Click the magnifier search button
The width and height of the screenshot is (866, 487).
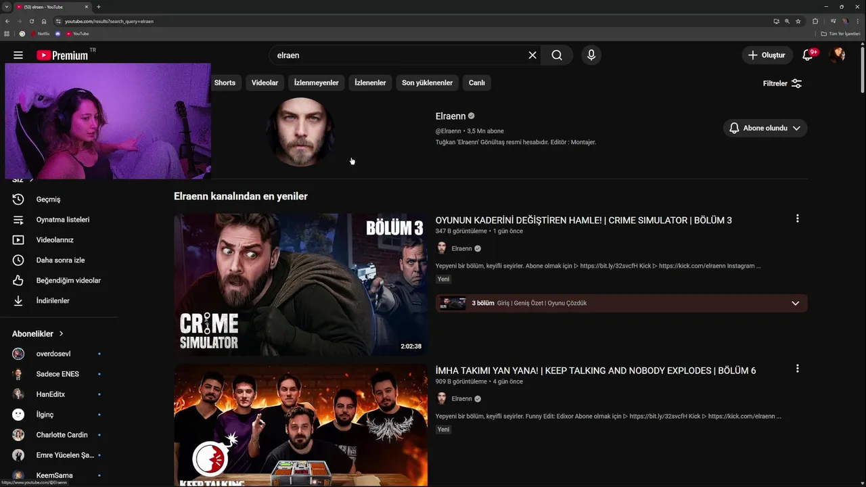point(557,55)
